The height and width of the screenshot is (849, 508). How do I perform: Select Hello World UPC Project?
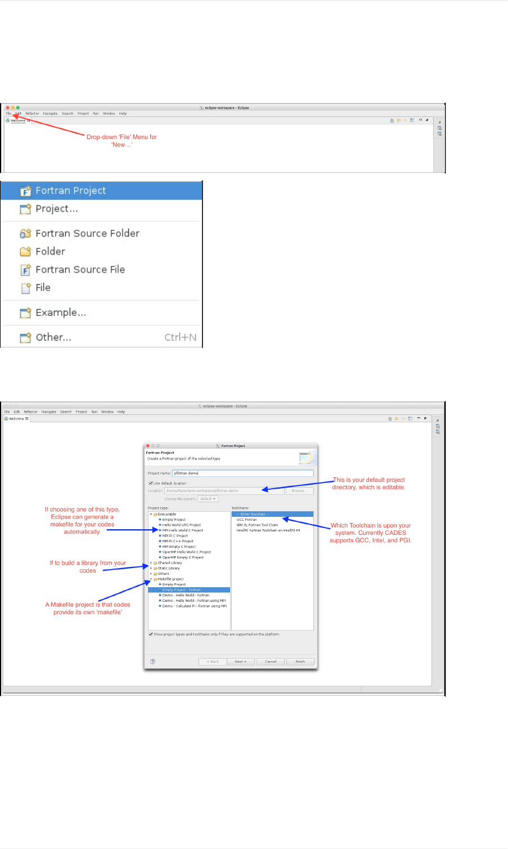(181, 525)
